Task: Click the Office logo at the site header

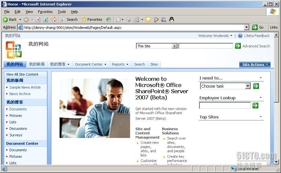Action: point(14,50)
